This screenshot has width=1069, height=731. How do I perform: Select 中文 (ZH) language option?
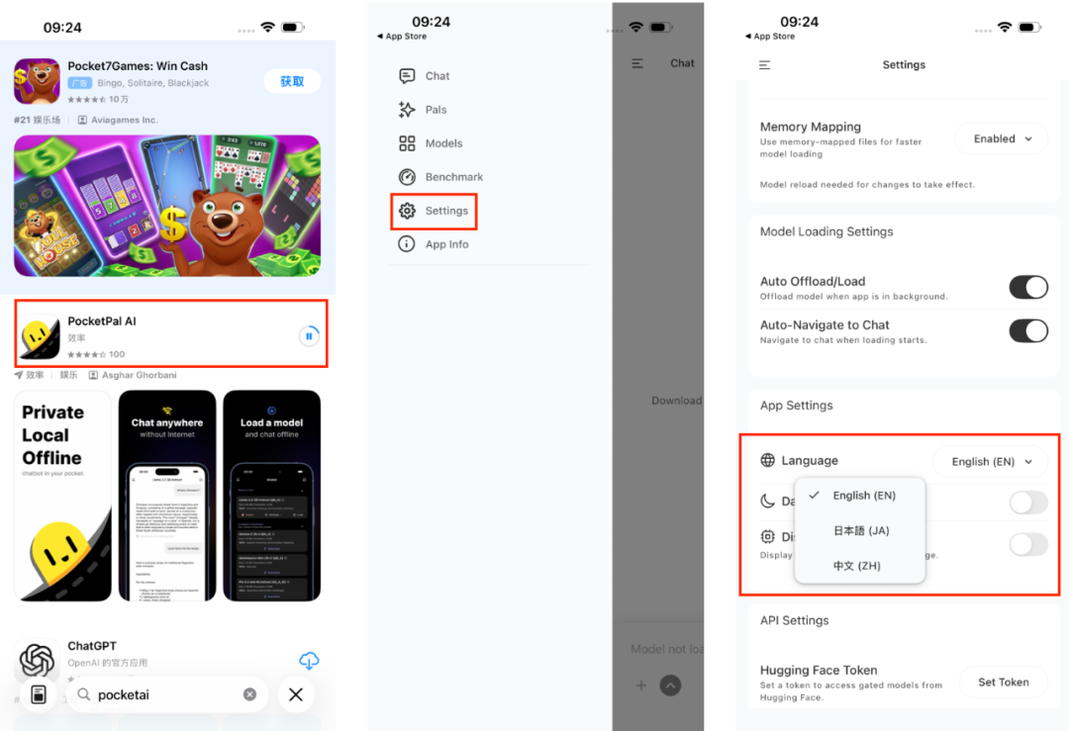coord(857,566)
